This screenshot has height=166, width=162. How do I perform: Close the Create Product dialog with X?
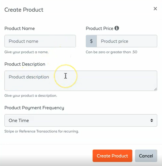click(155, 9)
